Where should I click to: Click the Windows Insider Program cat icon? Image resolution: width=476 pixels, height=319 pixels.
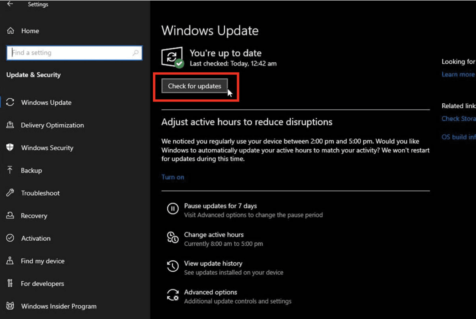[10, 306]
